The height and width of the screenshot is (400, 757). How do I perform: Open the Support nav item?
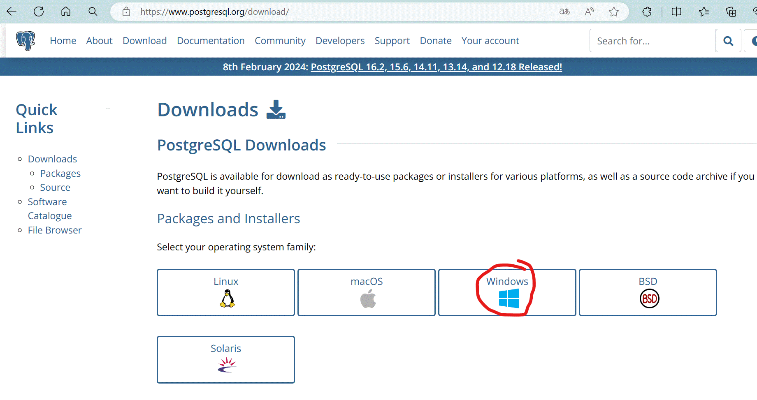(392, 41)
